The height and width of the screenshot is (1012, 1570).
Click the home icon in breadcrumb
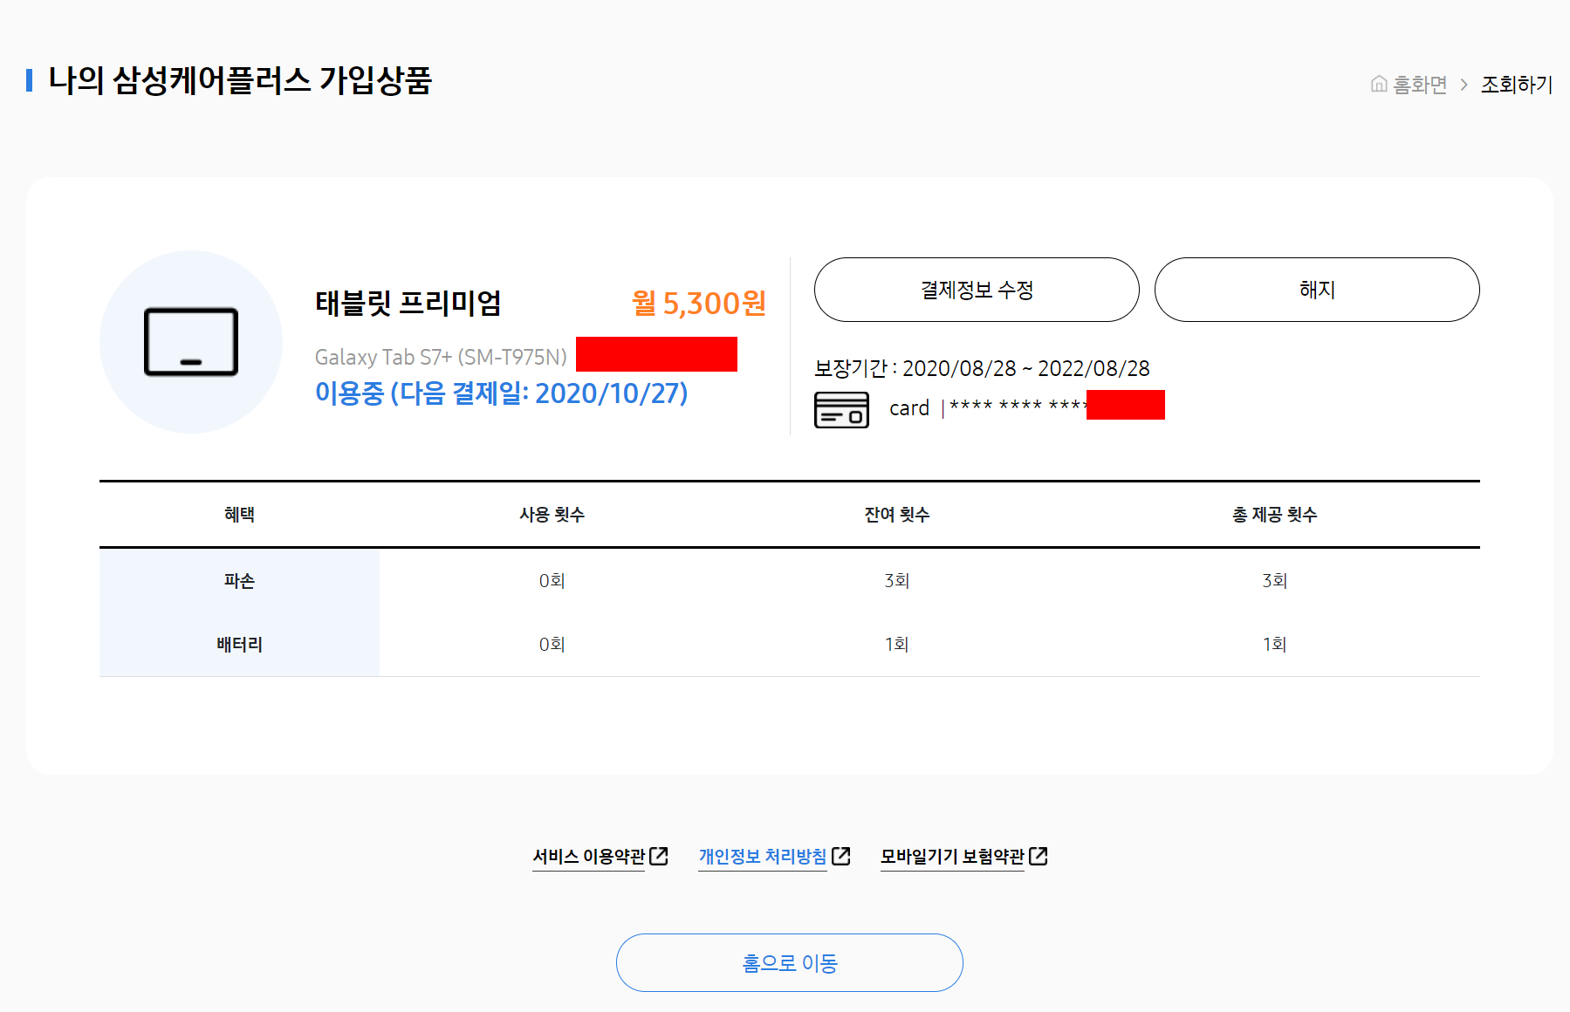[x=1379, y=84]
